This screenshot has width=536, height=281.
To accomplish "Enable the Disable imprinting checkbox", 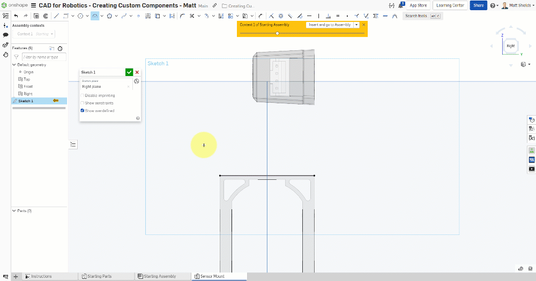I will point(82,96).
